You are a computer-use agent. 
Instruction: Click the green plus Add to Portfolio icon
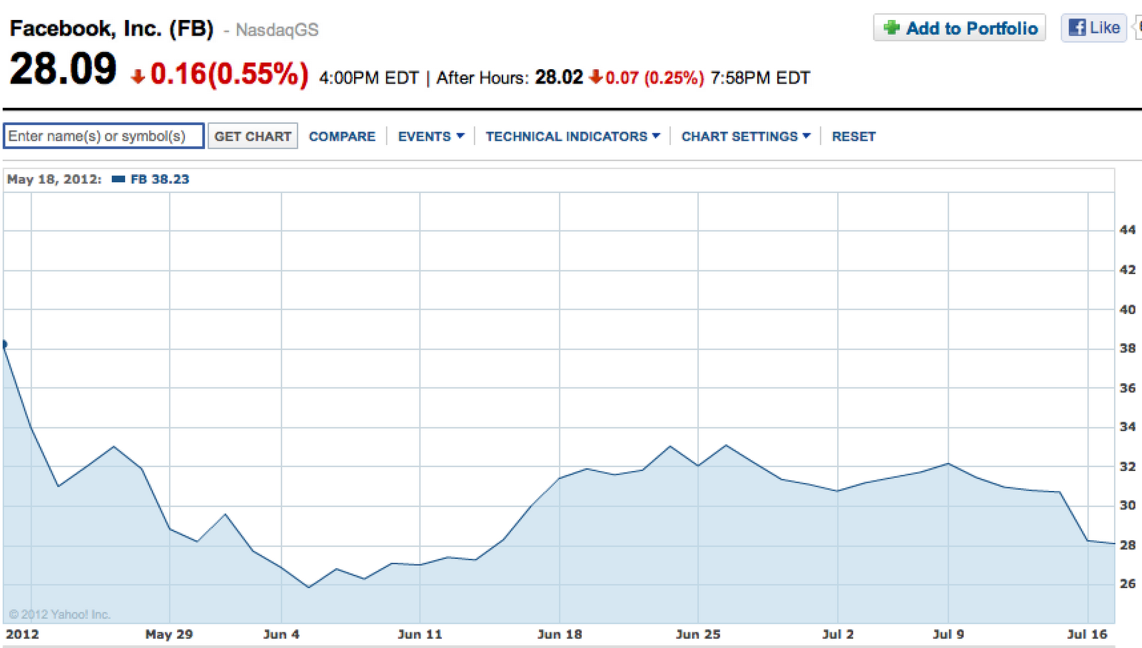891,28
